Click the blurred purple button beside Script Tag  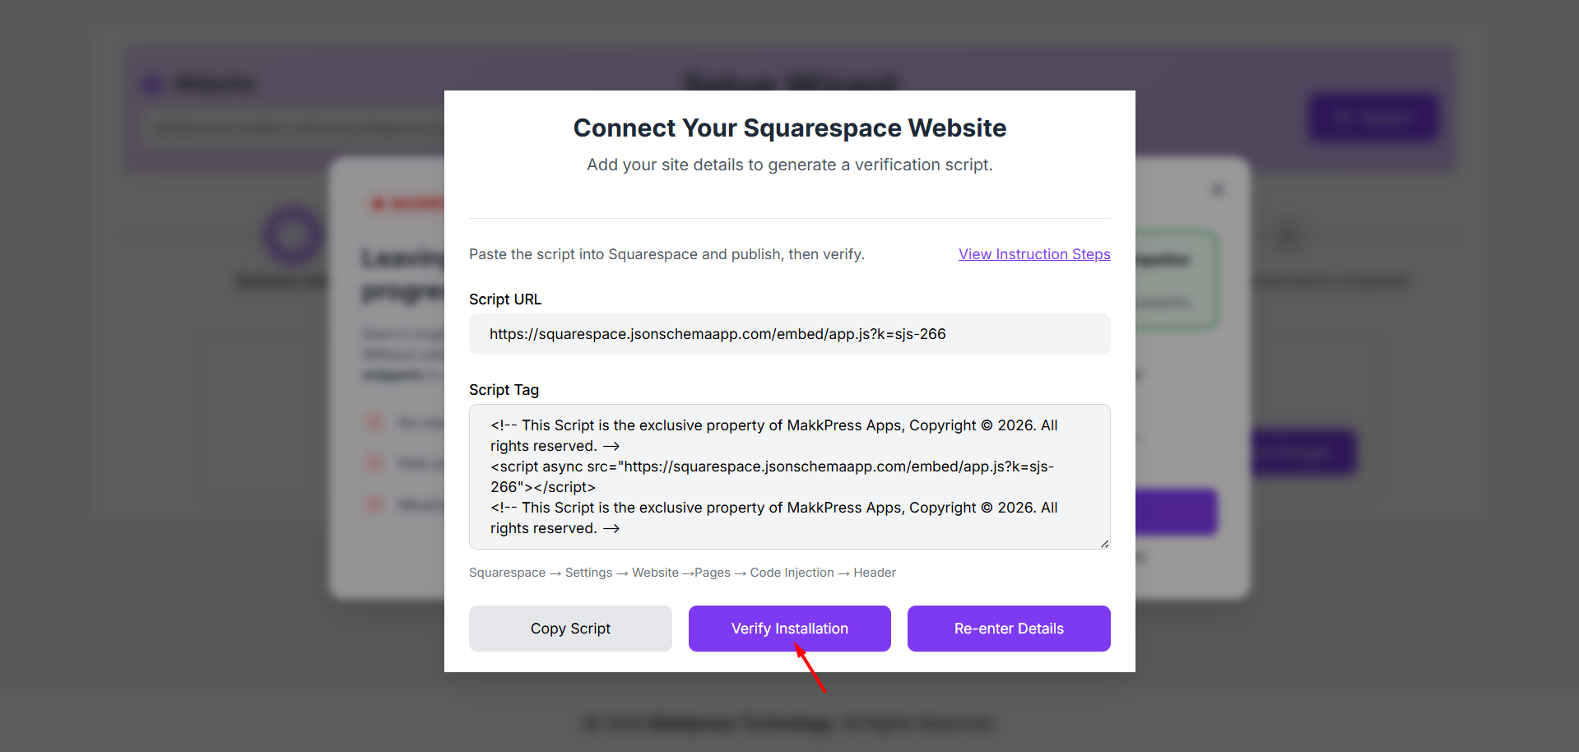[x=1303, y=452]
